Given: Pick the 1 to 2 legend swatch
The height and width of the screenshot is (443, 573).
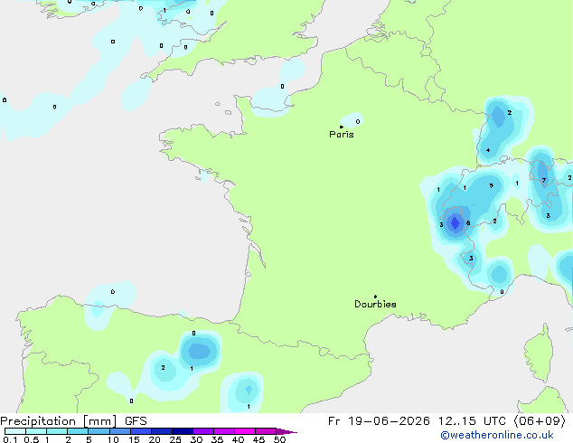Looking at the screenshot, I should click(x=57, y=431).
